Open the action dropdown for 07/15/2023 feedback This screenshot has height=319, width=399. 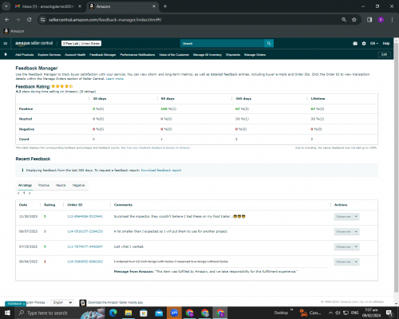coord(346,246)
